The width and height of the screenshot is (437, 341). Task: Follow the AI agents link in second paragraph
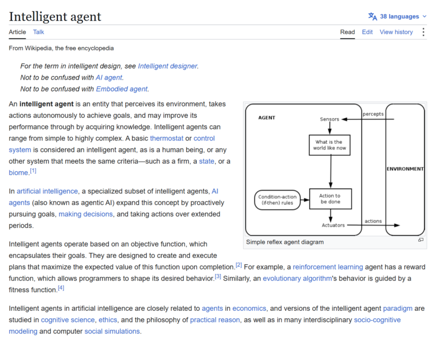[19, 203]
